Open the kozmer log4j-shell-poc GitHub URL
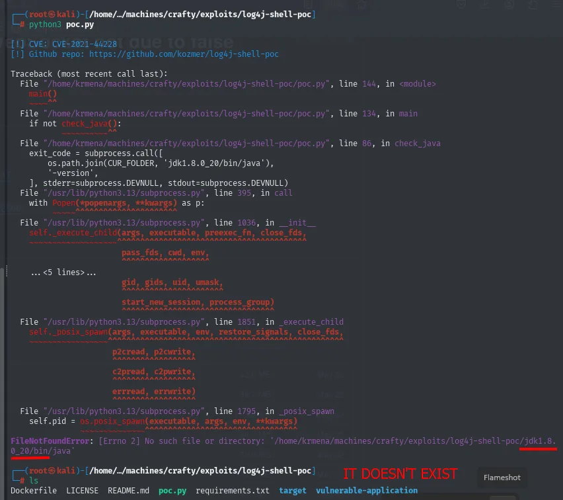This screenshot has width=563, height=500. (184, 54)
